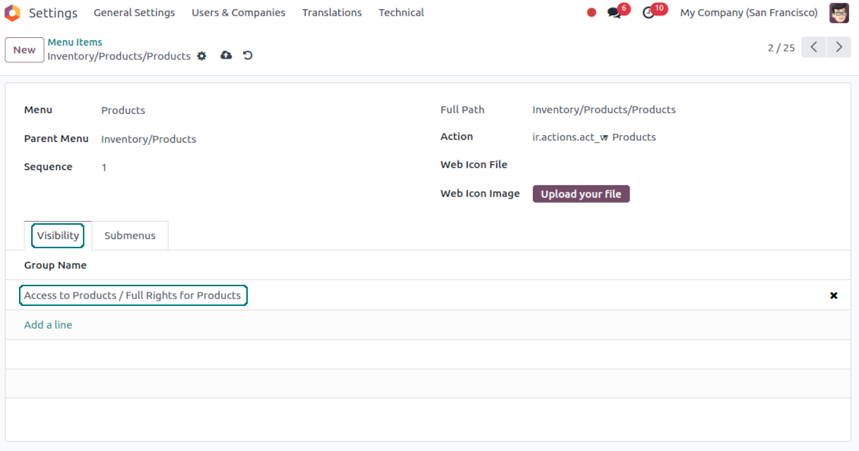Click the Add a line link
The height and width of the screenshot is (451, 859).
pyautogui.click(x=49, y=325)
